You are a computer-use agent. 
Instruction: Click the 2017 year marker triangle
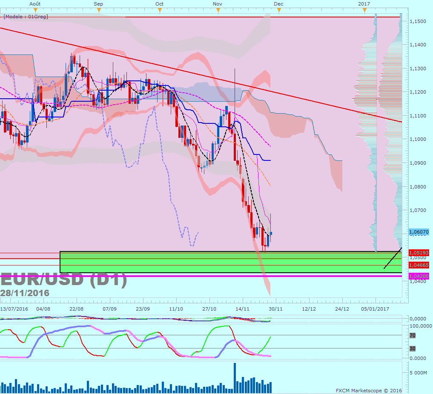click(x=365, y=11)
